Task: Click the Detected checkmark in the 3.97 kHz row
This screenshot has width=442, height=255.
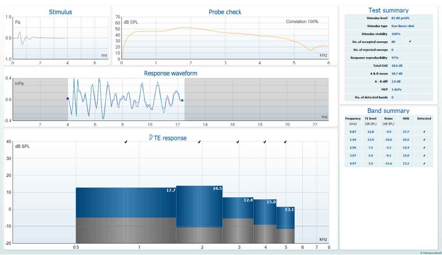Action: coord(424,155)
